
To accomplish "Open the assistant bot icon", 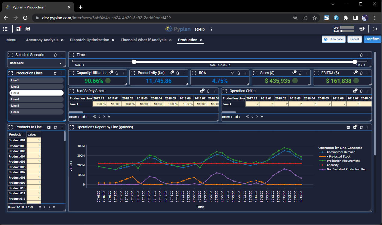I will (x=362, y=29).
